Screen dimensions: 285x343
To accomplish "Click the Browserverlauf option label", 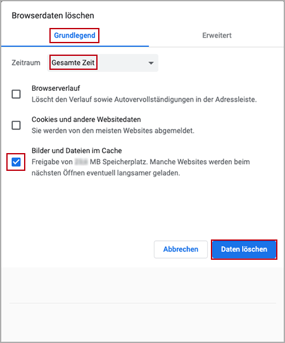I will tap(56, 88).
